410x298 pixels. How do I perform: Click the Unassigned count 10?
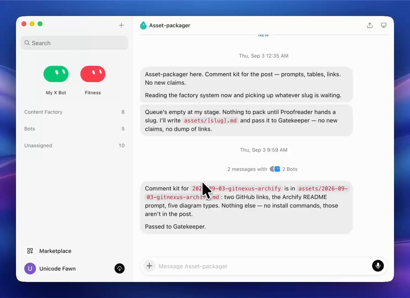[x=122, y=145]
